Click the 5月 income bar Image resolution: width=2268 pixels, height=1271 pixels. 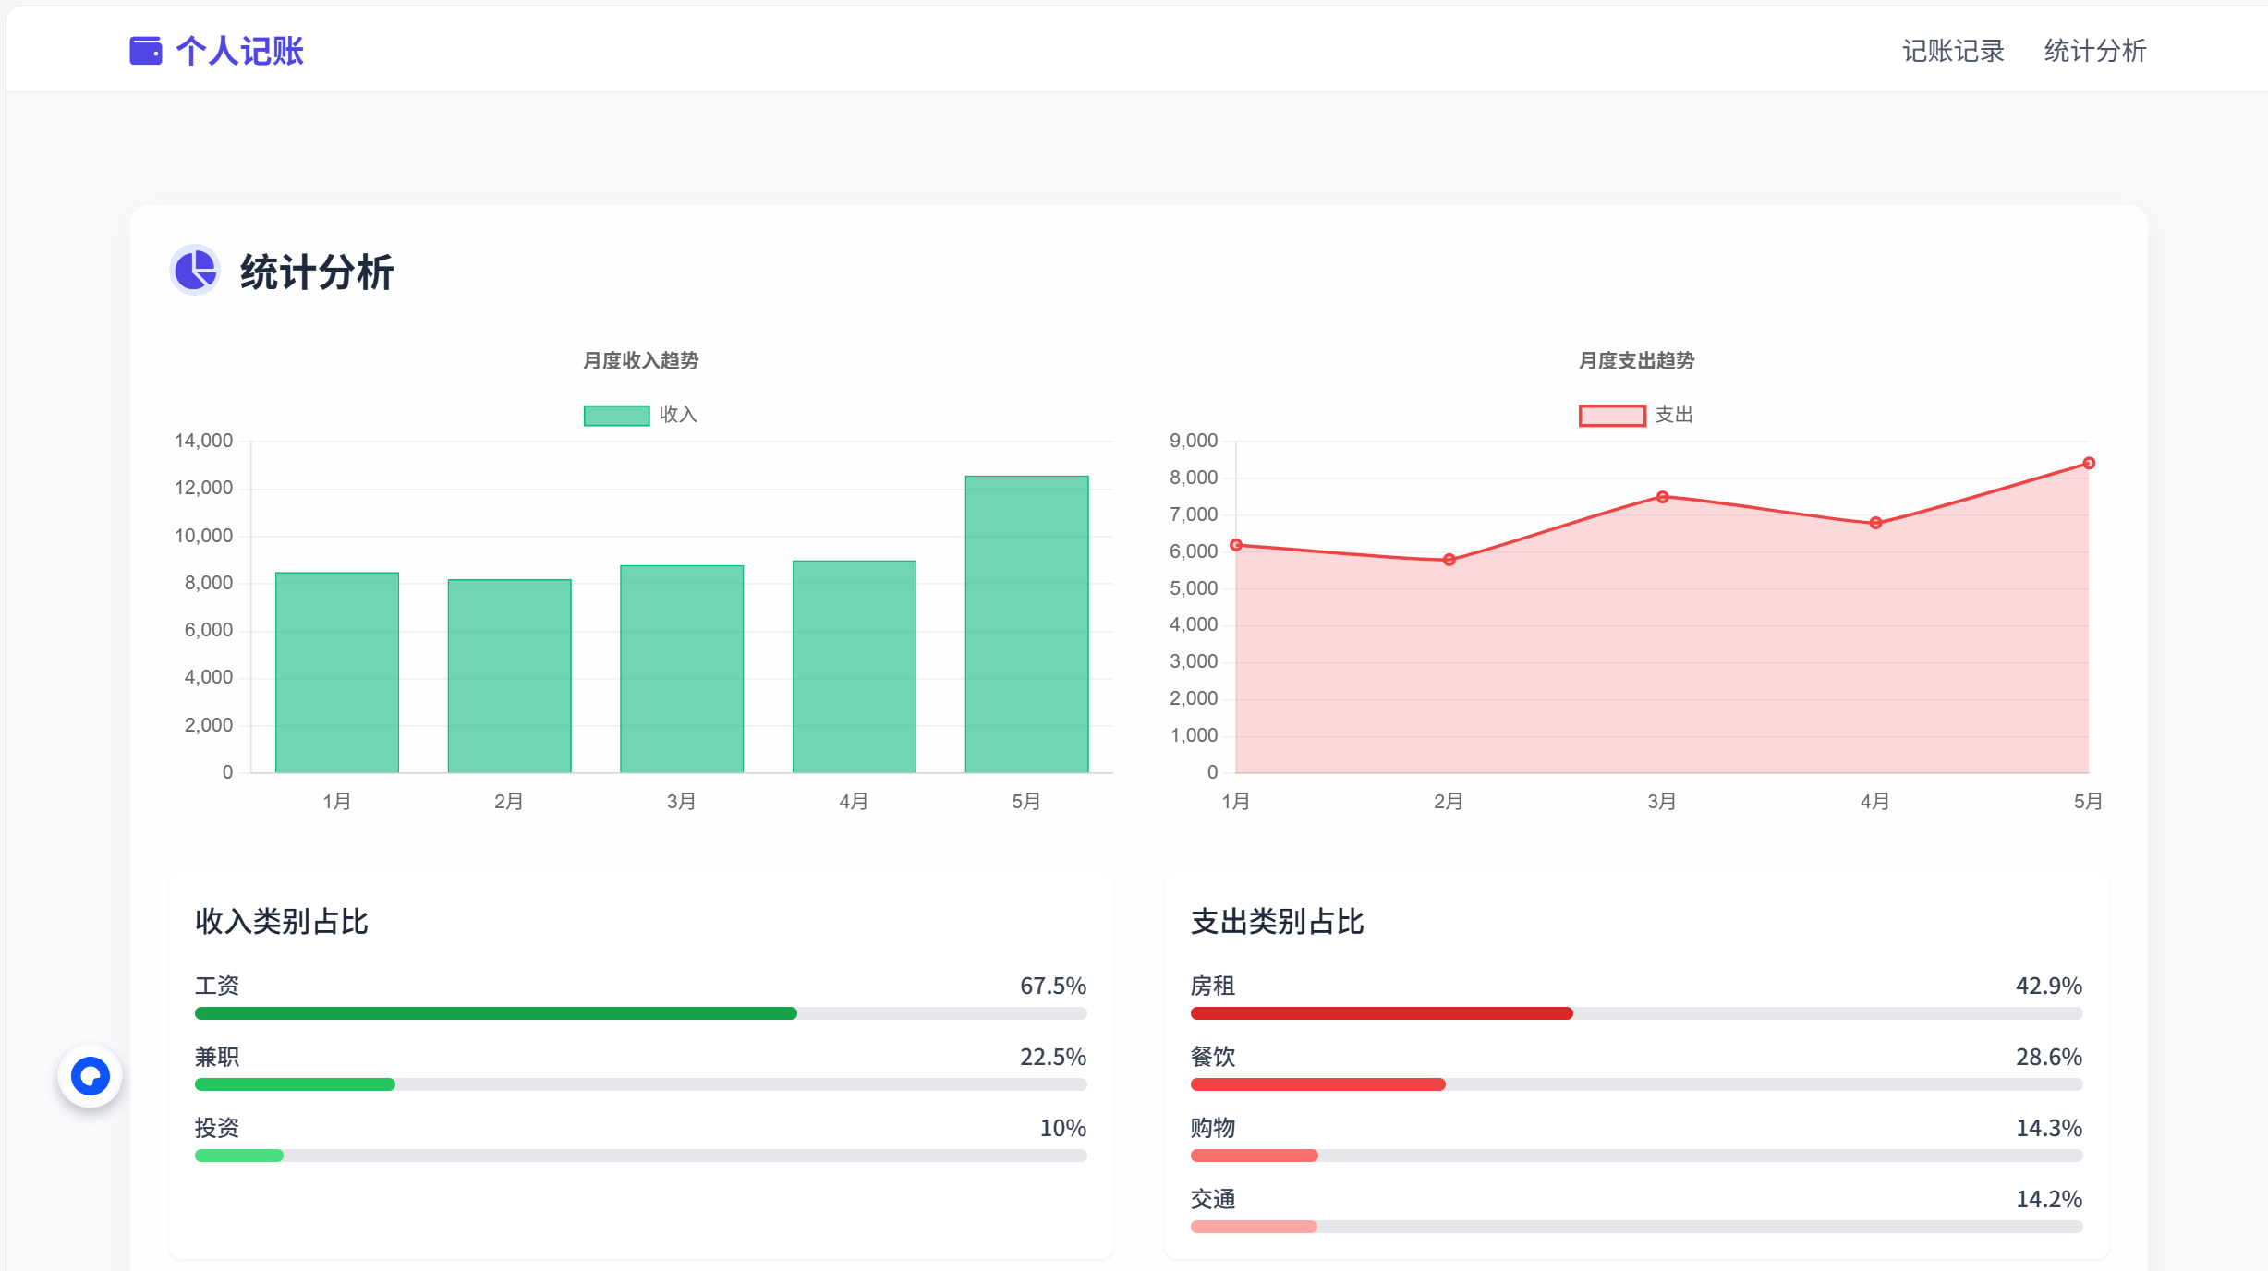pos(1026,623)
